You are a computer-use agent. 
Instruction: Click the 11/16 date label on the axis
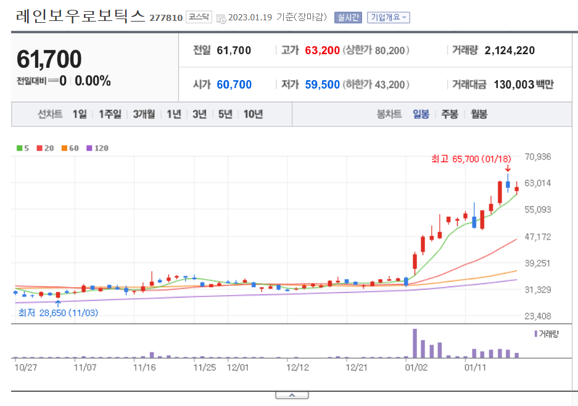(x=144, y=367)
